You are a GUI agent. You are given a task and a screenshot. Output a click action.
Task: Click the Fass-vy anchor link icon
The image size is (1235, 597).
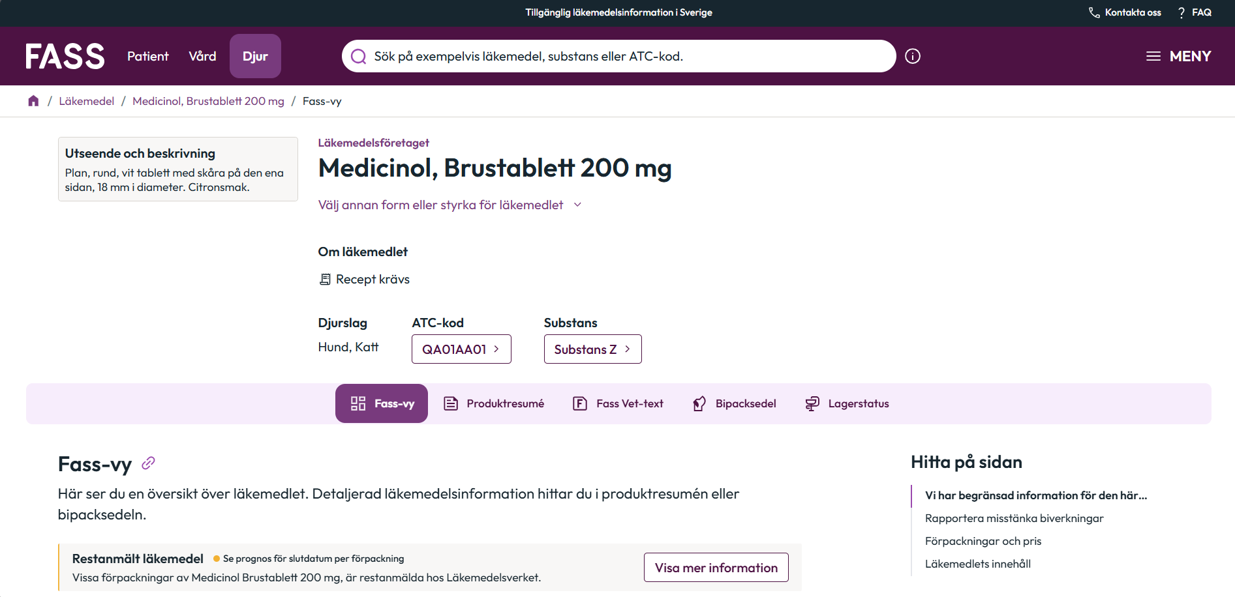[148, 463]
